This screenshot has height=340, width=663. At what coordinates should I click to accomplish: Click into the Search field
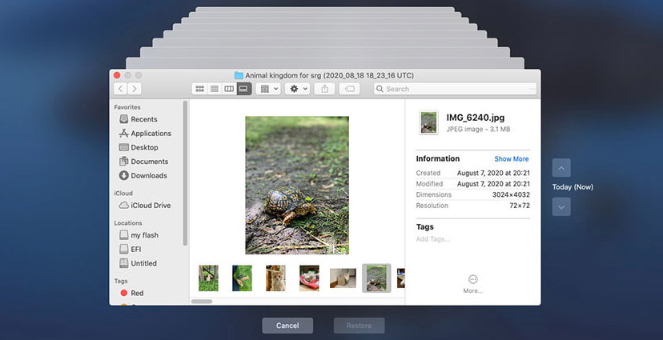pyautogui.click(x=455, y=89)
